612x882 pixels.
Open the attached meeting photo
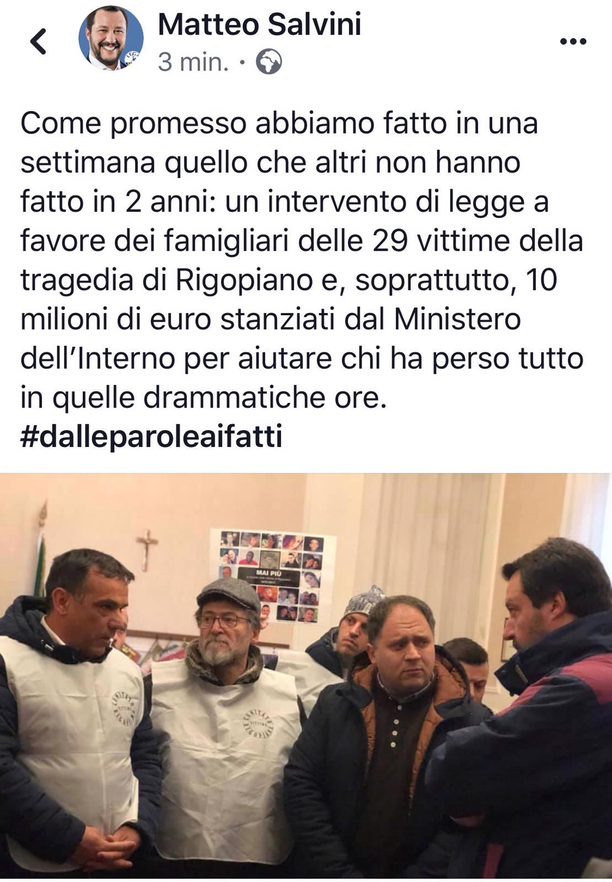tap(306, 677)
